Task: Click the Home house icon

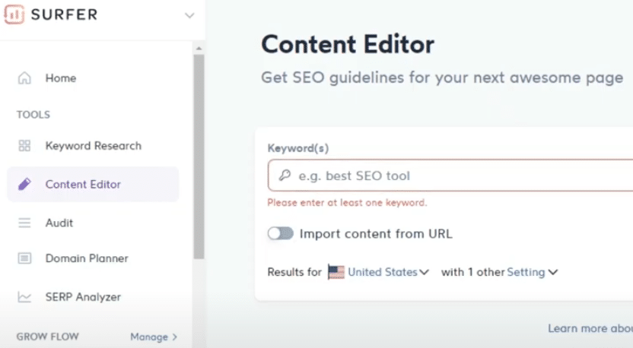Action: tap(24, 78)
